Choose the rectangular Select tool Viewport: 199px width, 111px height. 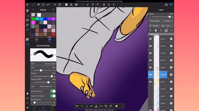pyautogui.click(x=83, y=5)
